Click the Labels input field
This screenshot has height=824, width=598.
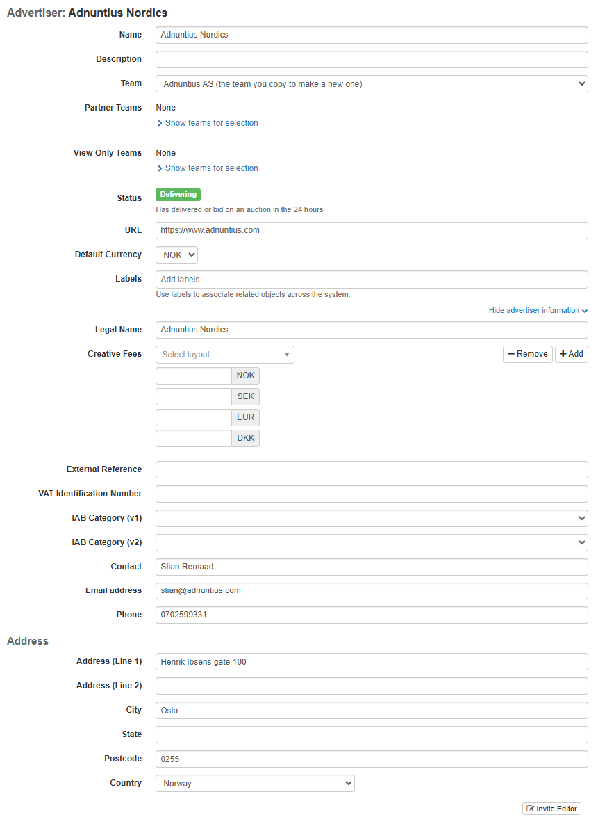pos(372,280)
